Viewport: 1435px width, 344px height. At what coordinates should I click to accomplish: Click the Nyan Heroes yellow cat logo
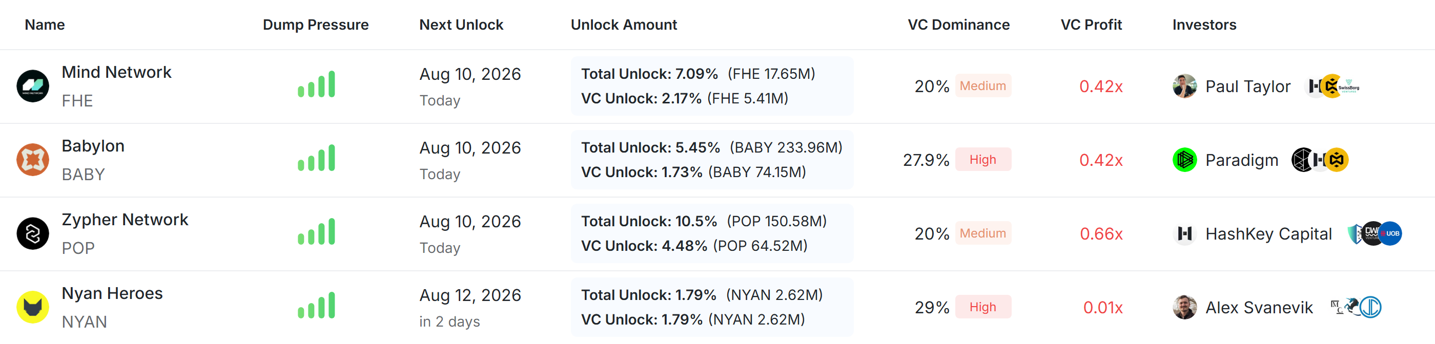[33, 307]
